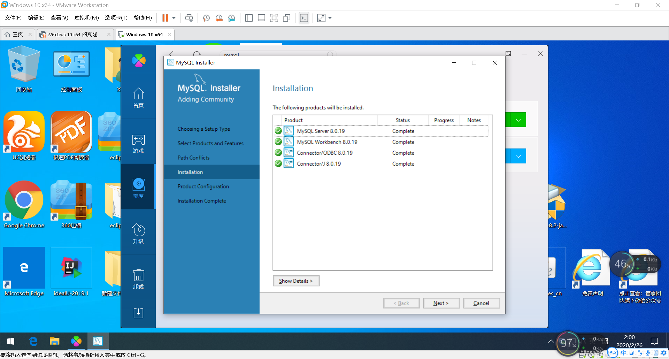The height and width of the screenshot is (359, 669).
Task: Select the Product Configuration step
Action: tap(203, 186)
